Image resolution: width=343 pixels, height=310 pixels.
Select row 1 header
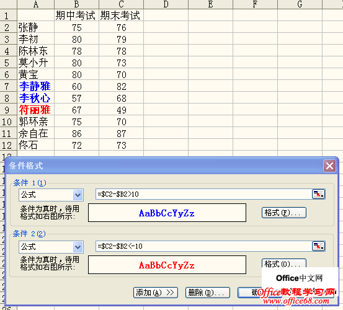coord(8,15)
